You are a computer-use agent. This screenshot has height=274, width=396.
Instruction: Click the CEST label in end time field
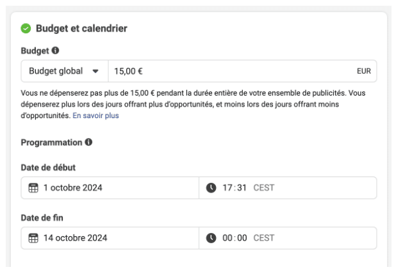click(263, 238)
